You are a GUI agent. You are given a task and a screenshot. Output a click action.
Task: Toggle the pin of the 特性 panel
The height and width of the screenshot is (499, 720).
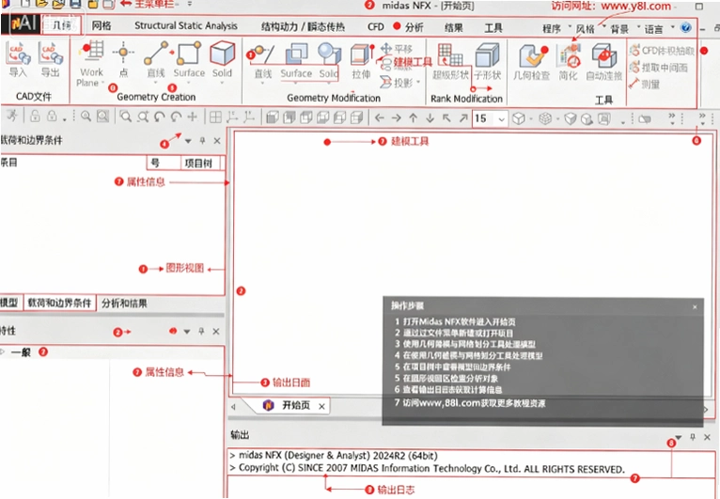pyautogui.click(x=201, y=332)
